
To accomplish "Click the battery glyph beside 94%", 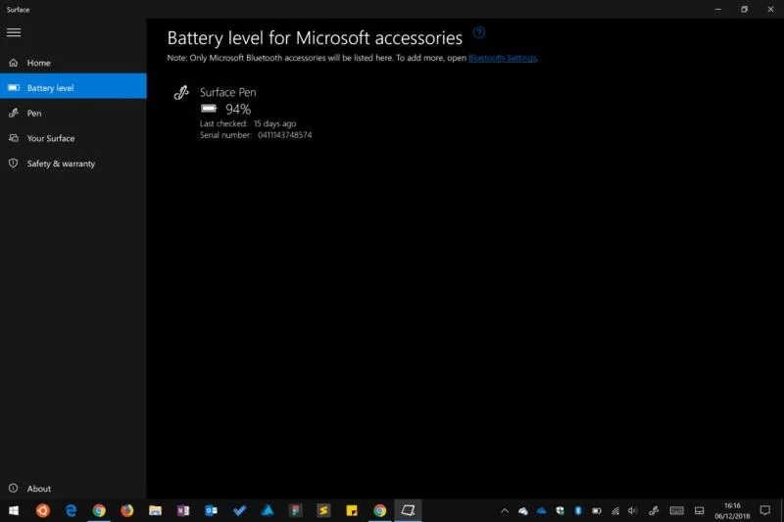I will tap(209, 109).
